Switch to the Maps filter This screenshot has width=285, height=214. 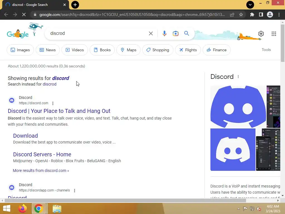click(x=128, y=50)
